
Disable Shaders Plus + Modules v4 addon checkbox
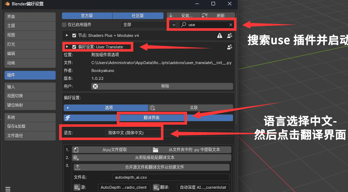[x=74, y=35]
